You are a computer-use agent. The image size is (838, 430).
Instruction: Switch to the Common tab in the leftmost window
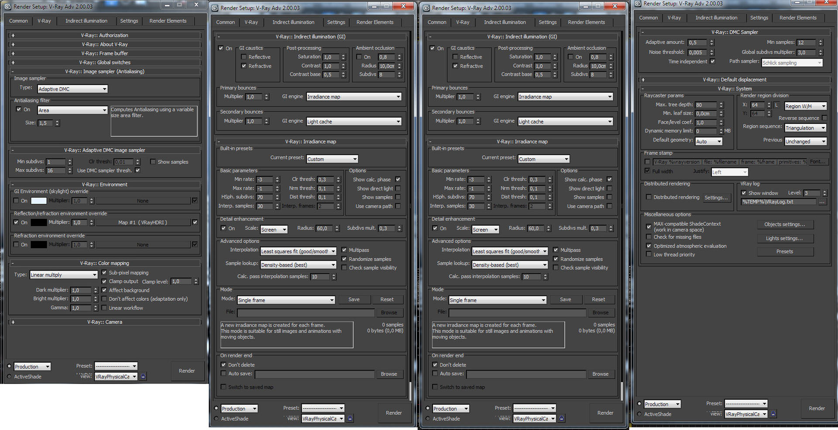pos(18,21)
